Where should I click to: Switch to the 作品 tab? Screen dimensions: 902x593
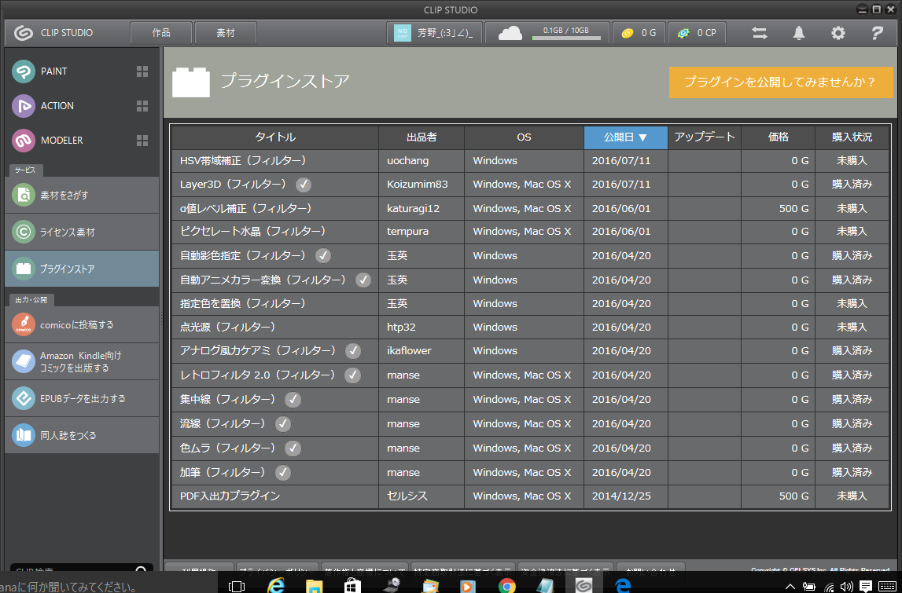pyautogui.click(x=161, y=33)
